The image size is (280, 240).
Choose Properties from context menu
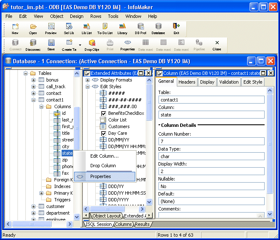coord(104,176)
